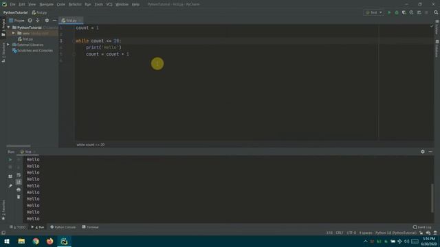Open the Refactor menu
The height and width of the screenshot is (247, 440).
click(x=75, y=5)
